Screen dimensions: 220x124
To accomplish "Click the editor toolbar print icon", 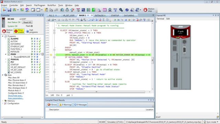I will pos(52,20).
